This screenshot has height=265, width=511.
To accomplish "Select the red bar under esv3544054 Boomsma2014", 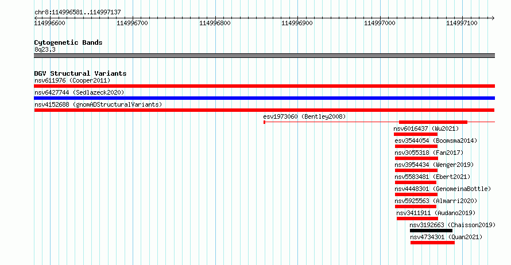I will (x=416, y=146).
